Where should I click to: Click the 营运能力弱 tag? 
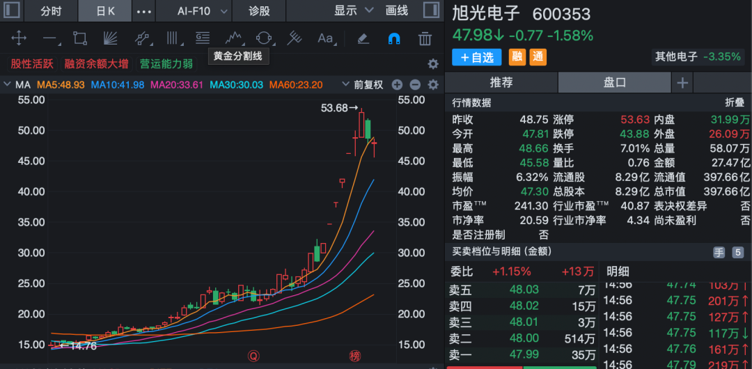166,64
